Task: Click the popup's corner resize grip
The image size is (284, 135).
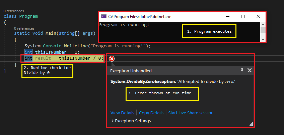Action: pos(251,124)
